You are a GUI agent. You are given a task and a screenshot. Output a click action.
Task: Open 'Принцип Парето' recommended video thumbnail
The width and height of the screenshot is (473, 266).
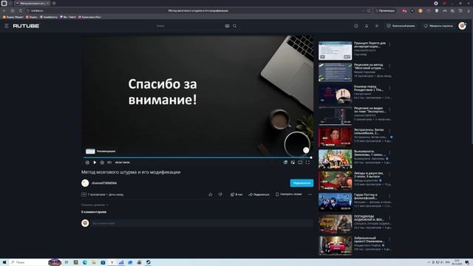pyautogui.click(x=335, y=51)
